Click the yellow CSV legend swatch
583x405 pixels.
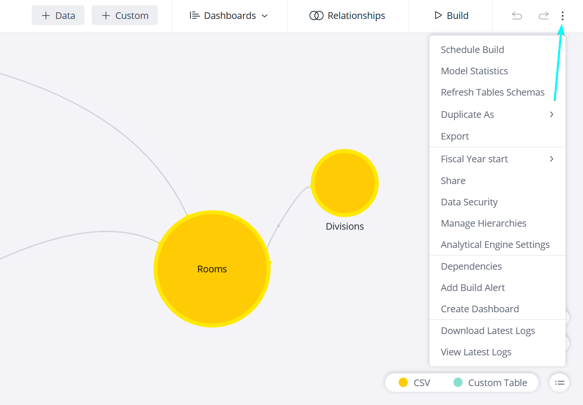pyautogui.click(x=403, y=383)
